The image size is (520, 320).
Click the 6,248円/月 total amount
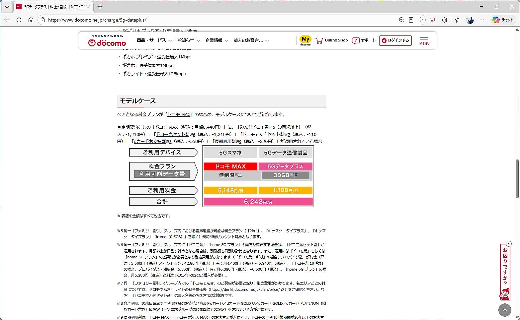tap(258, 202)
